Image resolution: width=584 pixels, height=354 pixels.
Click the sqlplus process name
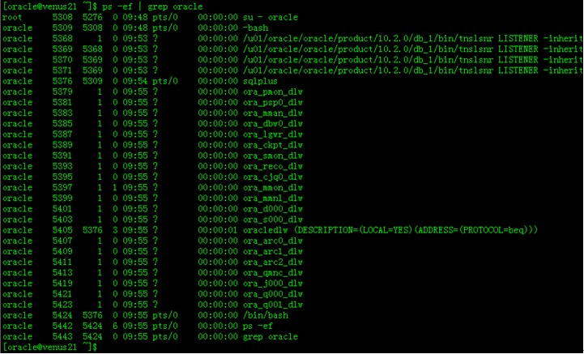coord(260,80)
